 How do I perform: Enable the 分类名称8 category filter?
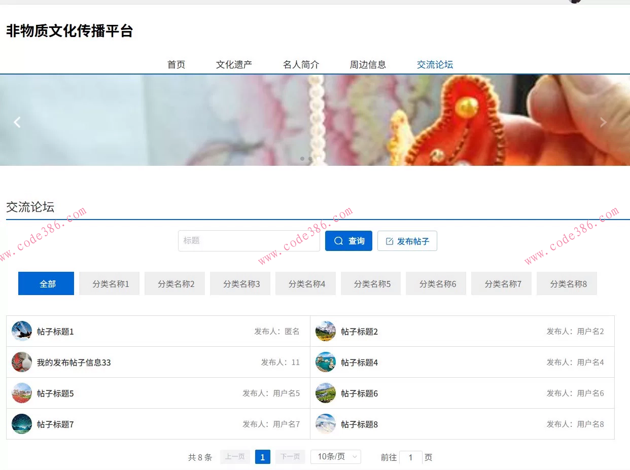567,283
